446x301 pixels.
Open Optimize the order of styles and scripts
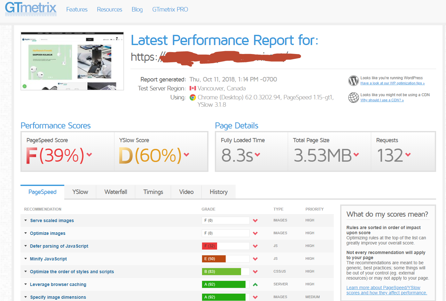pyautogui.click(x=72, y=272)
